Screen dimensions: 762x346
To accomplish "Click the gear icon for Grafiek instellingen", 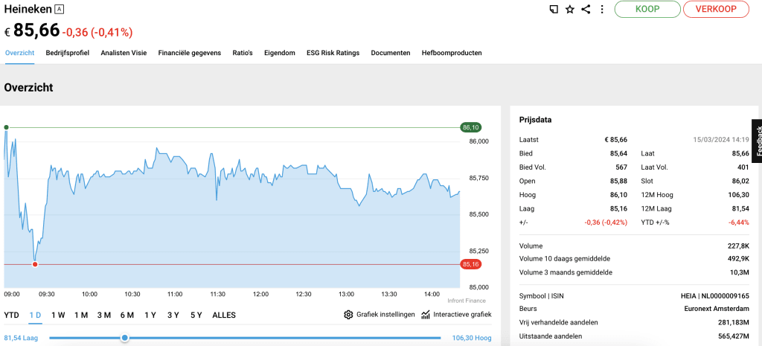I will (348, 315).
